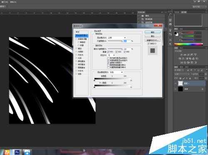This screenshot has height=155, width=208.
Task: Click the general Opacity percentage input field
Action: click(x=127, y=41)
